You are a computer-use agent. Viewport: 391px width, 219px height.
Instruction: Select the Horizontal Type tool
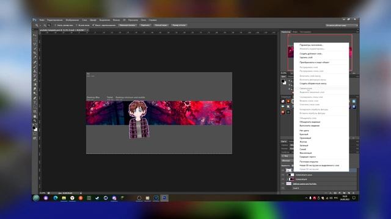click(x=35, y=102)
